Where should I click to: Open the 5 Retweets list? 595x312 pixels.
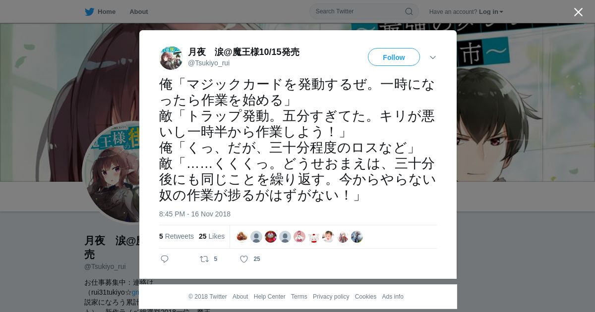[x=177, y=236]
